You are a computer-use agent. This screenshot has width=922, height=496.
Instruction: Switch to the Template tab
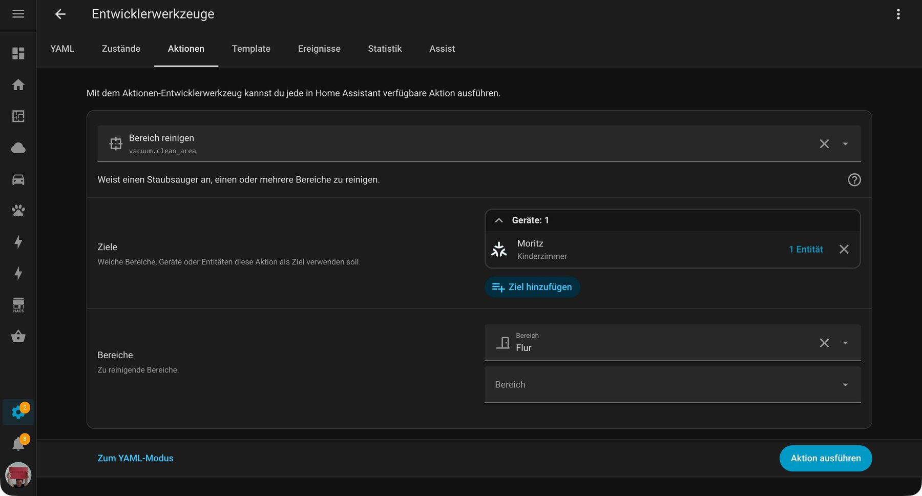[251, 49]
